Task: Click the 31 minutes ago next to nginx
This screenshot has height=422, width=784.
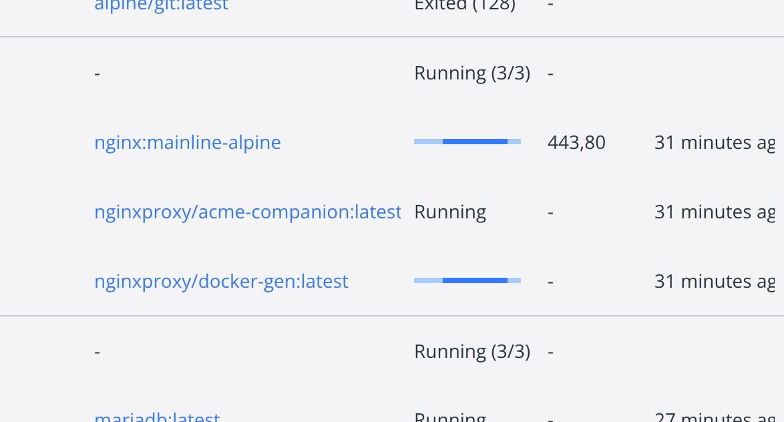Action: [715, 142]
